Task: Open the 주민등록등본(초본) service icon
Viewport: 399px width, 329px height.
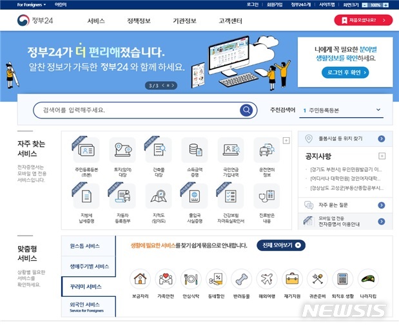Action: tap(86, 150)
